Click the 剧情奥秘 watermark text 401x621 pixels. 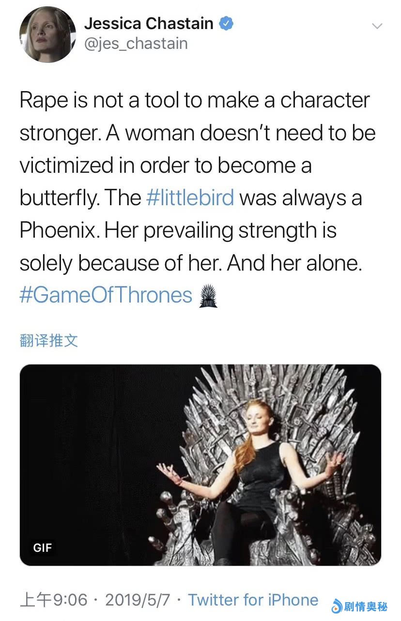366,606
